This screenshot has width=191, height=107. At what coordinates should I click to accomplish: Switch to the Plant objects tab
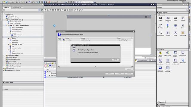click(17, 7)
